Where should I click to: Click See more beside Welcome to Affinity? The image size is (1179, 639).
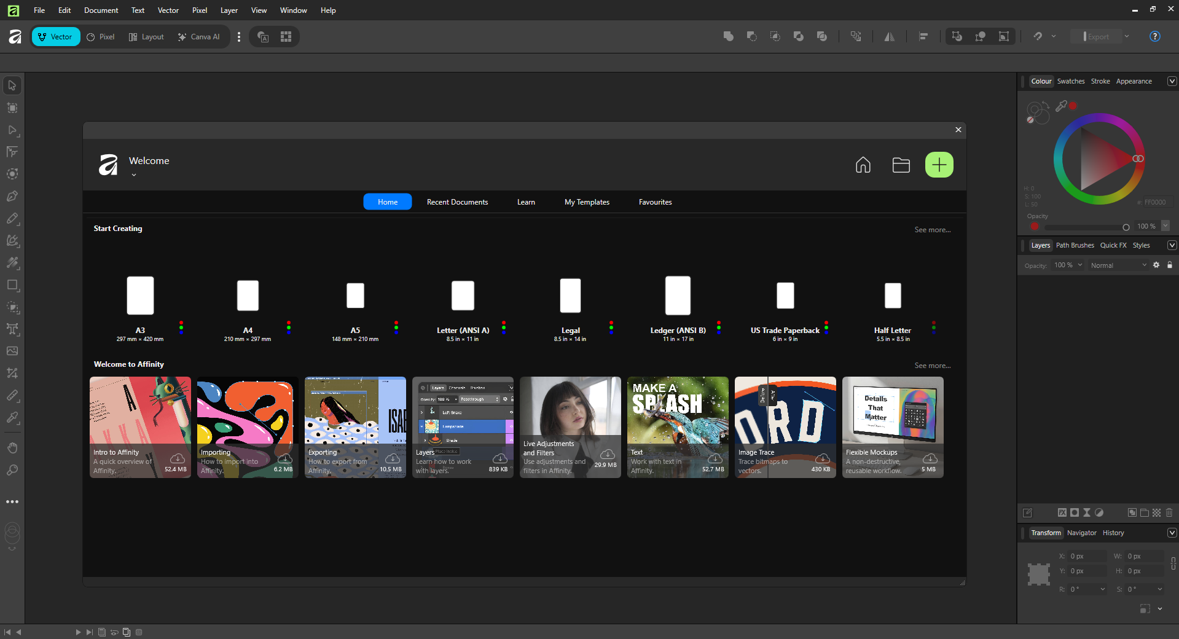(x=932, y=366)
